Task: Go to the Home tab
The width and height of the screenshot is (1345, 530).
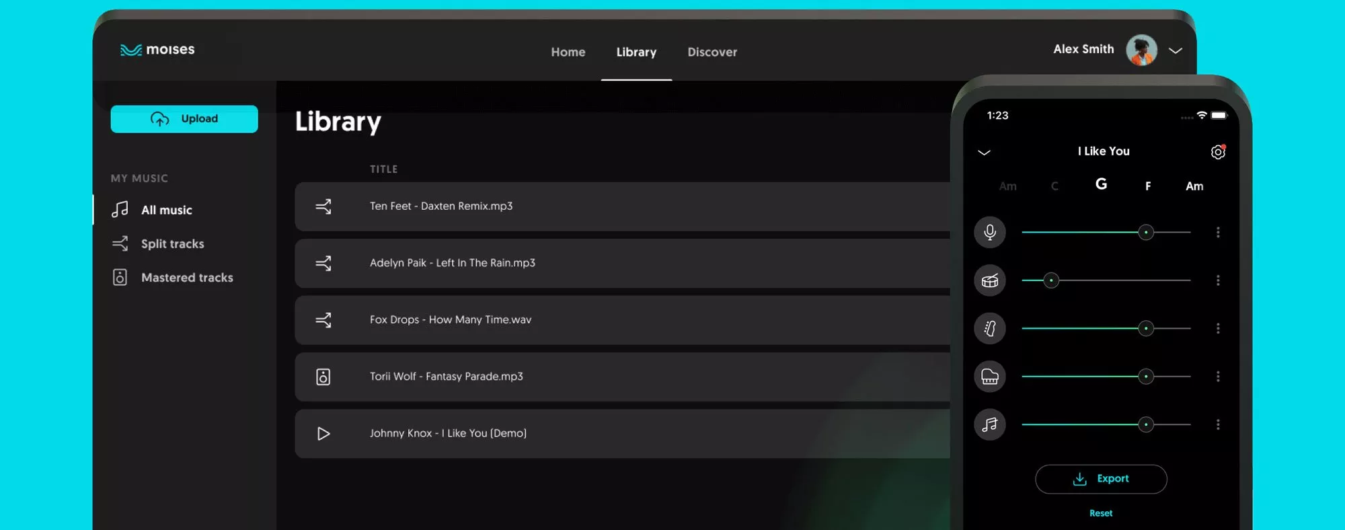Action: pyautogui.click(x=568, y=52)
